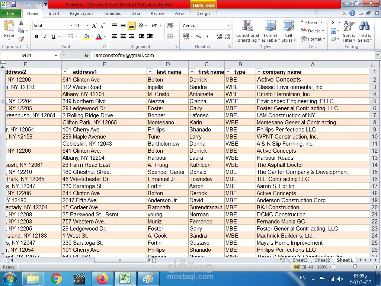This screenshot has width=381, height=286.
Task: Open the Table Tools Design tab
Action: pyautogui.click(x=203, y=13)
